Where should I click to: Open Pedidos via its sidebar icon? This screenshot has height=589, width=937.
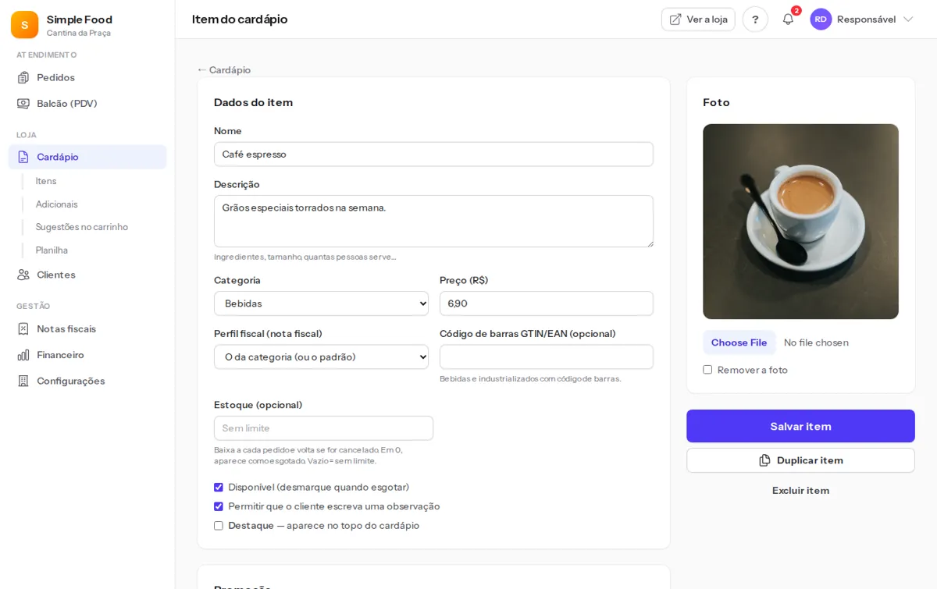click(23, 77)
